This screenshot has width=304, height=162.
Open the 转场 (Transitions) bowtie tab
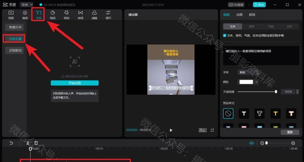[x=80, y=15]
